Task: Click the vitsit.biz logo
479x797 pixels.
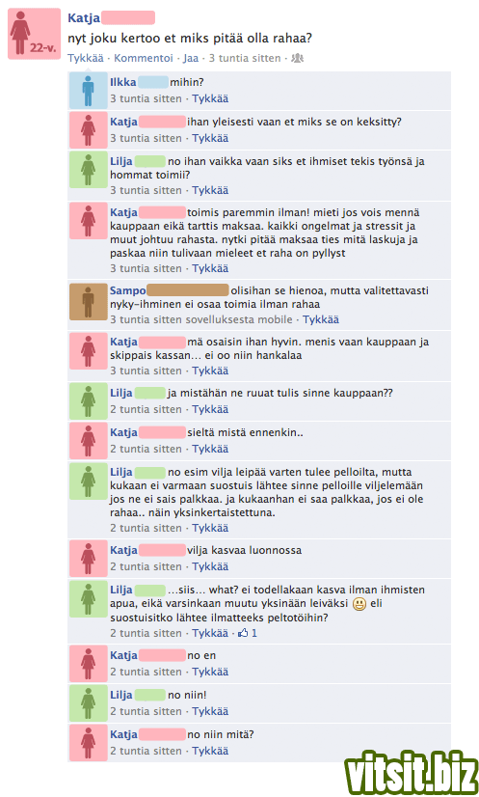Action: pyautogui.click(x=411, y=772)
